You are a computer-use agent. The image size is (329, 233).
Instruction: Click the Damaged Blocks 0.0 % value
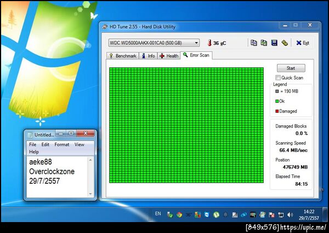[301, 133]
